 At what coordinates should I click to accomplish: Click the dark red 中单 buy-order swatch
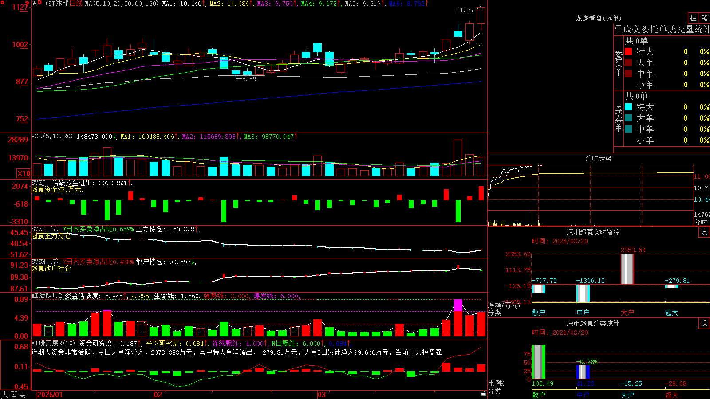[628, 74]
